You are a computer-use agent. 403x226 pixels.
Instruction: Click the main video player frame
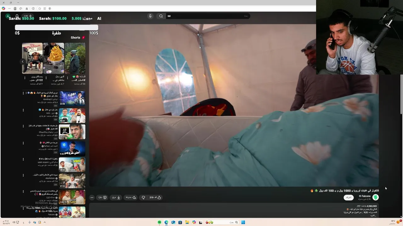(234, 105)
